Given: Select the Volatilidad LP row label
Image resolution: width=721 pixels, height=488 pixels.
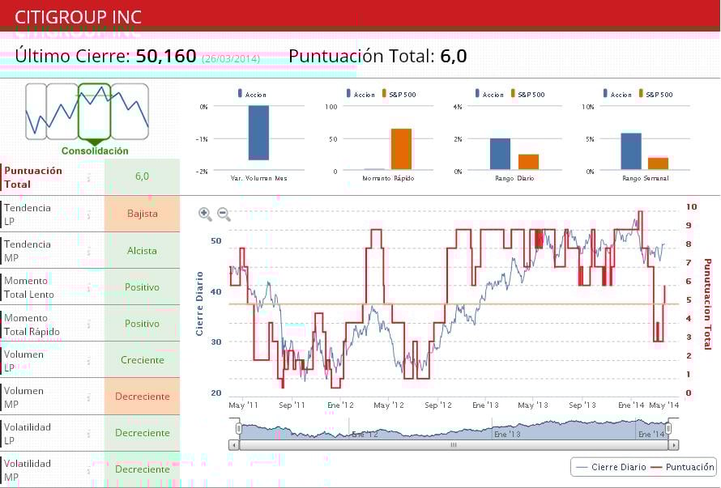Looking at the screenshot, I should pos(28,433).
